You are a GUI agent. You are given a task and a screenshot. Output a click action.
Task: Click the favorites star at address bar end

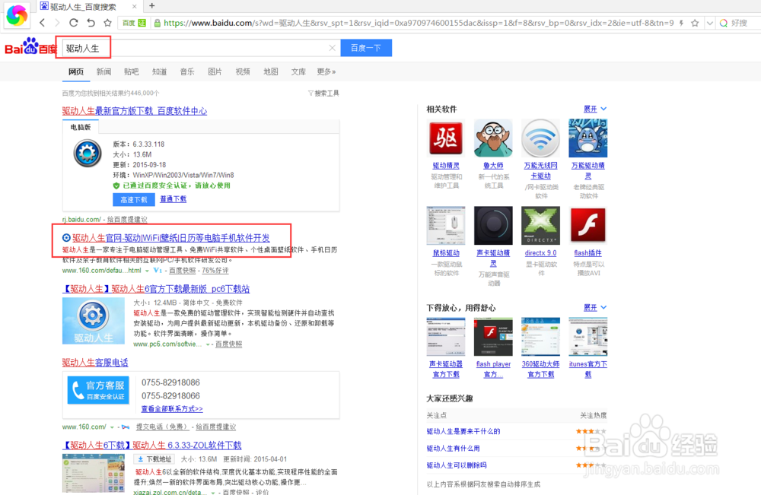pos(695,23)
